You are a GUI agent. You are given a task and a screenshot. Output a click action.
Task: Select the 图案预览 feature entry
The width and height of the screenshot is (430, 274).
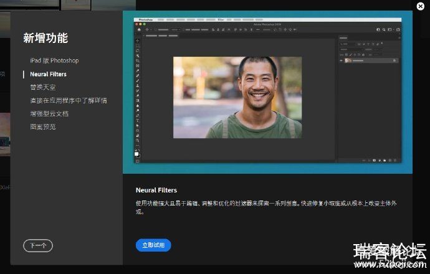pos(43,126)
